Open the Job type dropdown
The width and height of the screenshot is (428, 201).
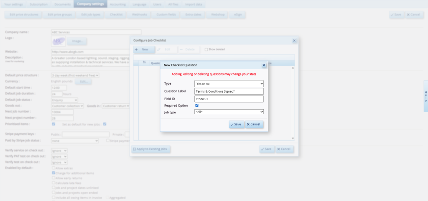pos(229,112)
